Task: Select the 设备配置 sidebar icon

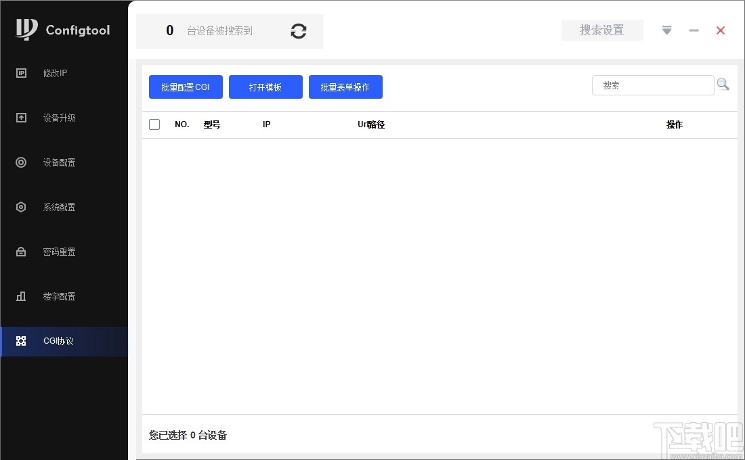Action: (x=20, y=162)
